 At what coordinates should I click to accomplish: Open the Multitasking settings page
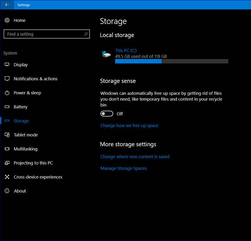[25, 149]
